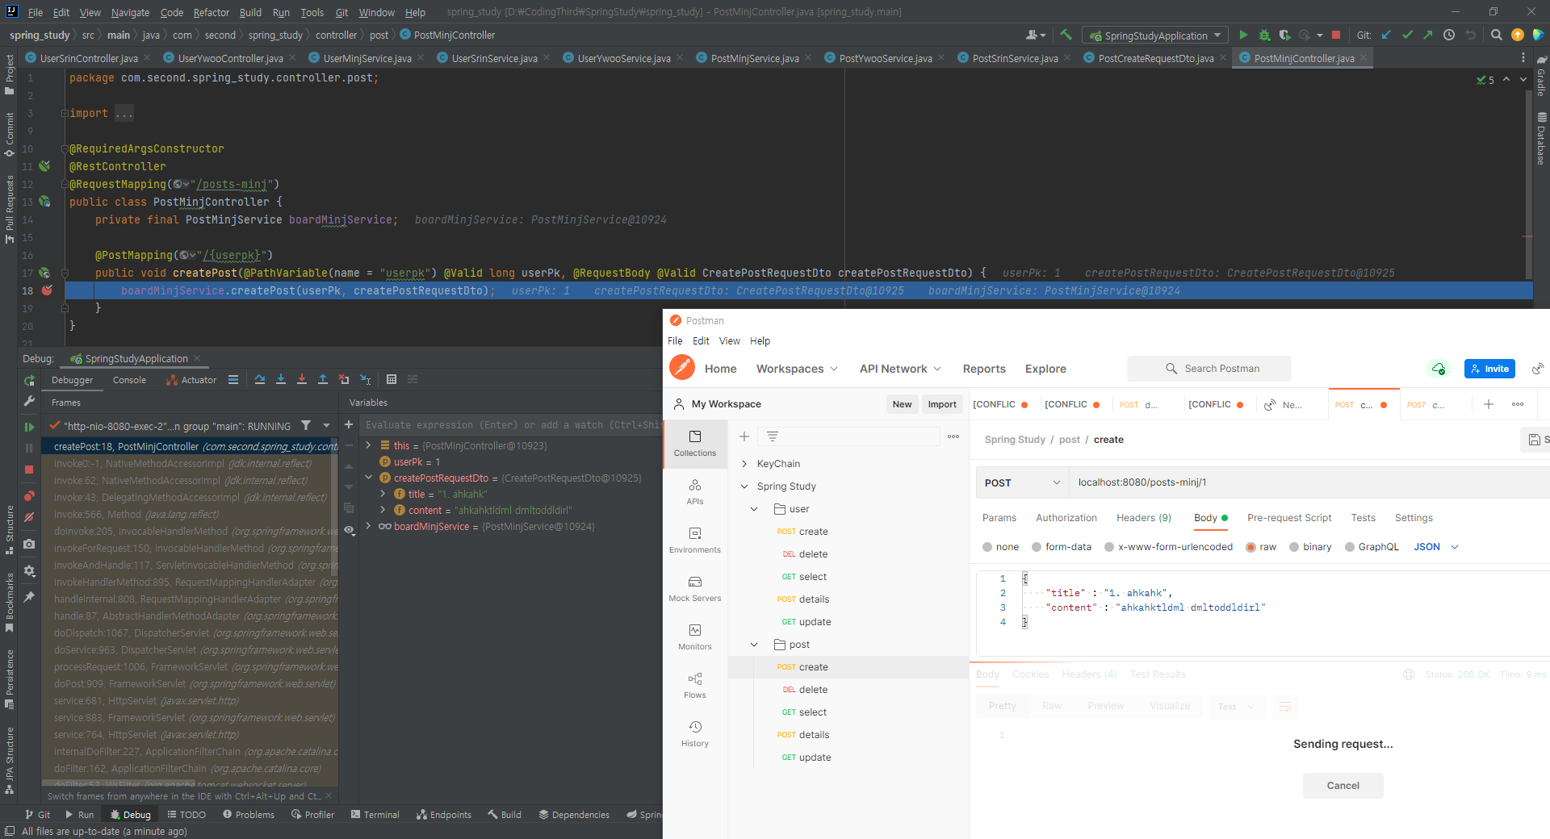Click the Git Update Project blue arrow

click(x=1386, y=35)
